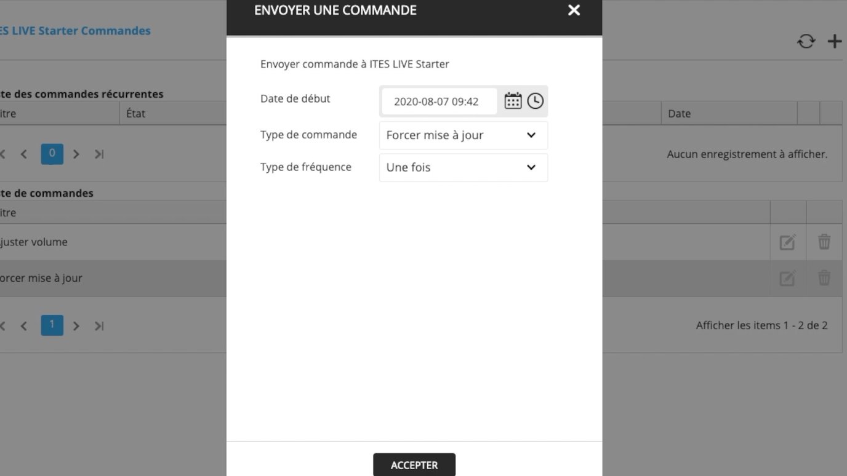Edit the "Ajuster volume" command

pos(787,242)
